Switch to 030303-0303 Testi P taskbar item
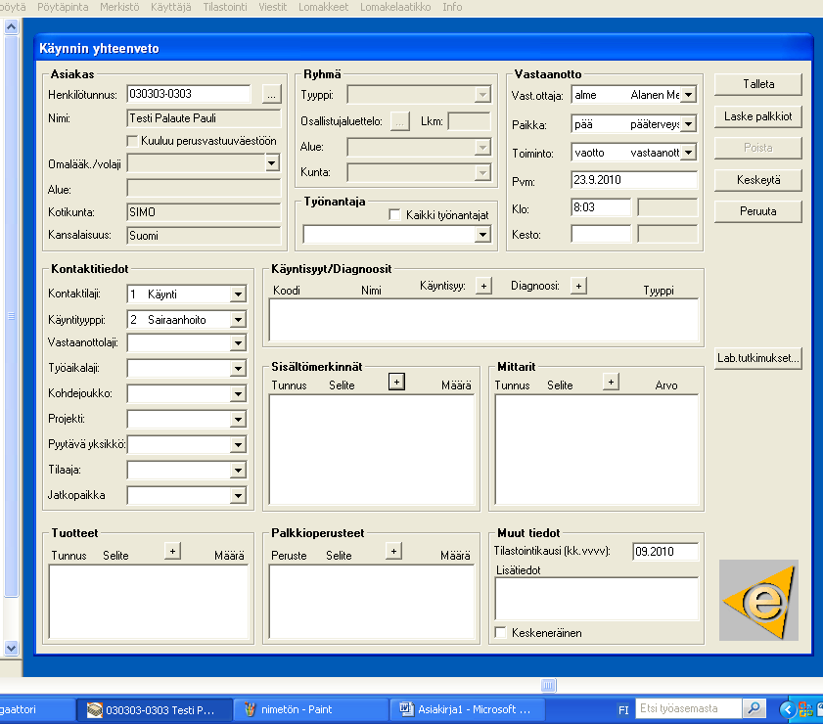This screenshot has height=724, width=823. point(155,709)
